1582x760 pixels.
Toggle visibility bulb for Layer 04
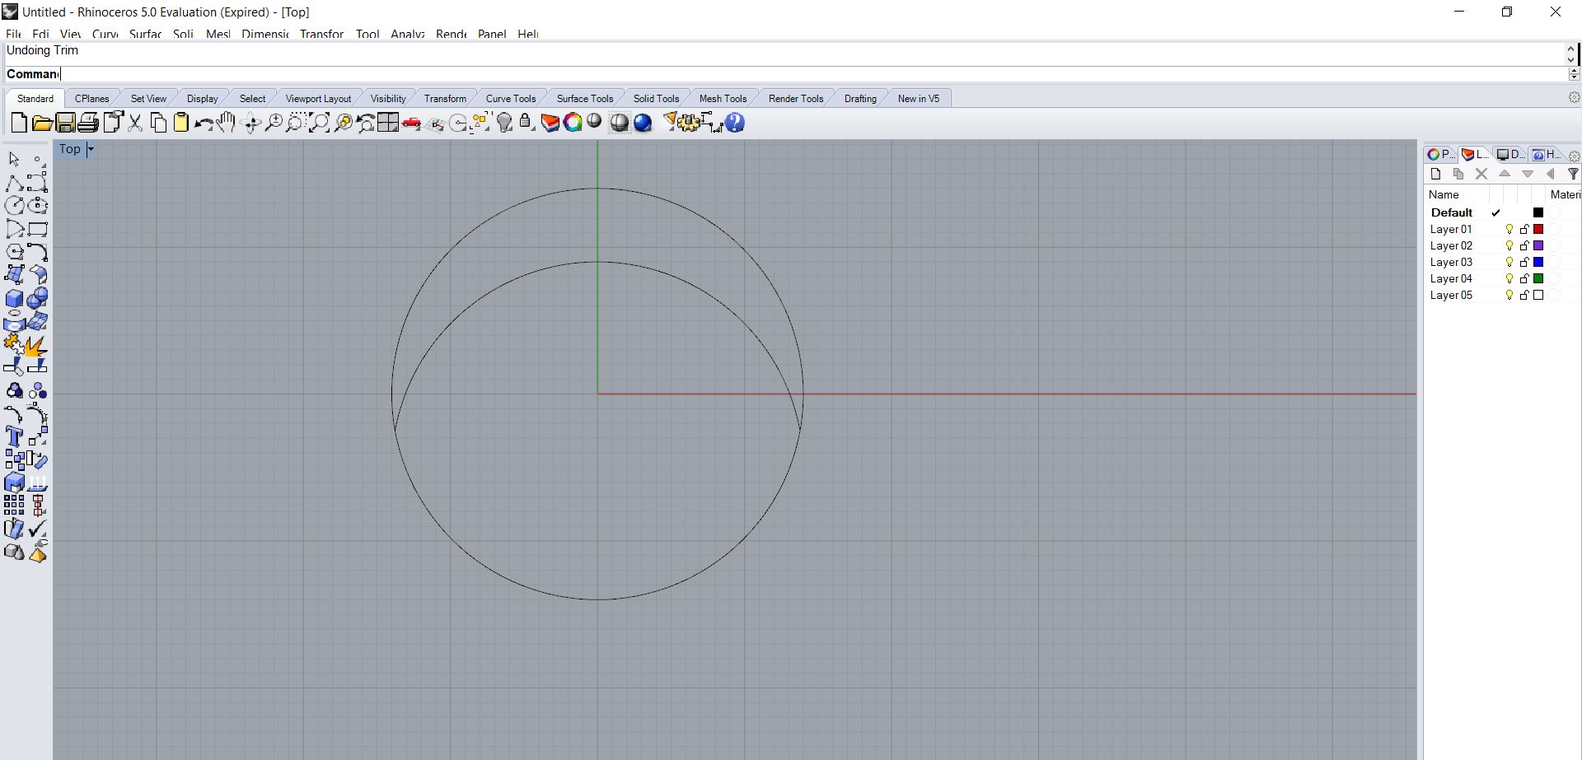(x=1509, y=279)
